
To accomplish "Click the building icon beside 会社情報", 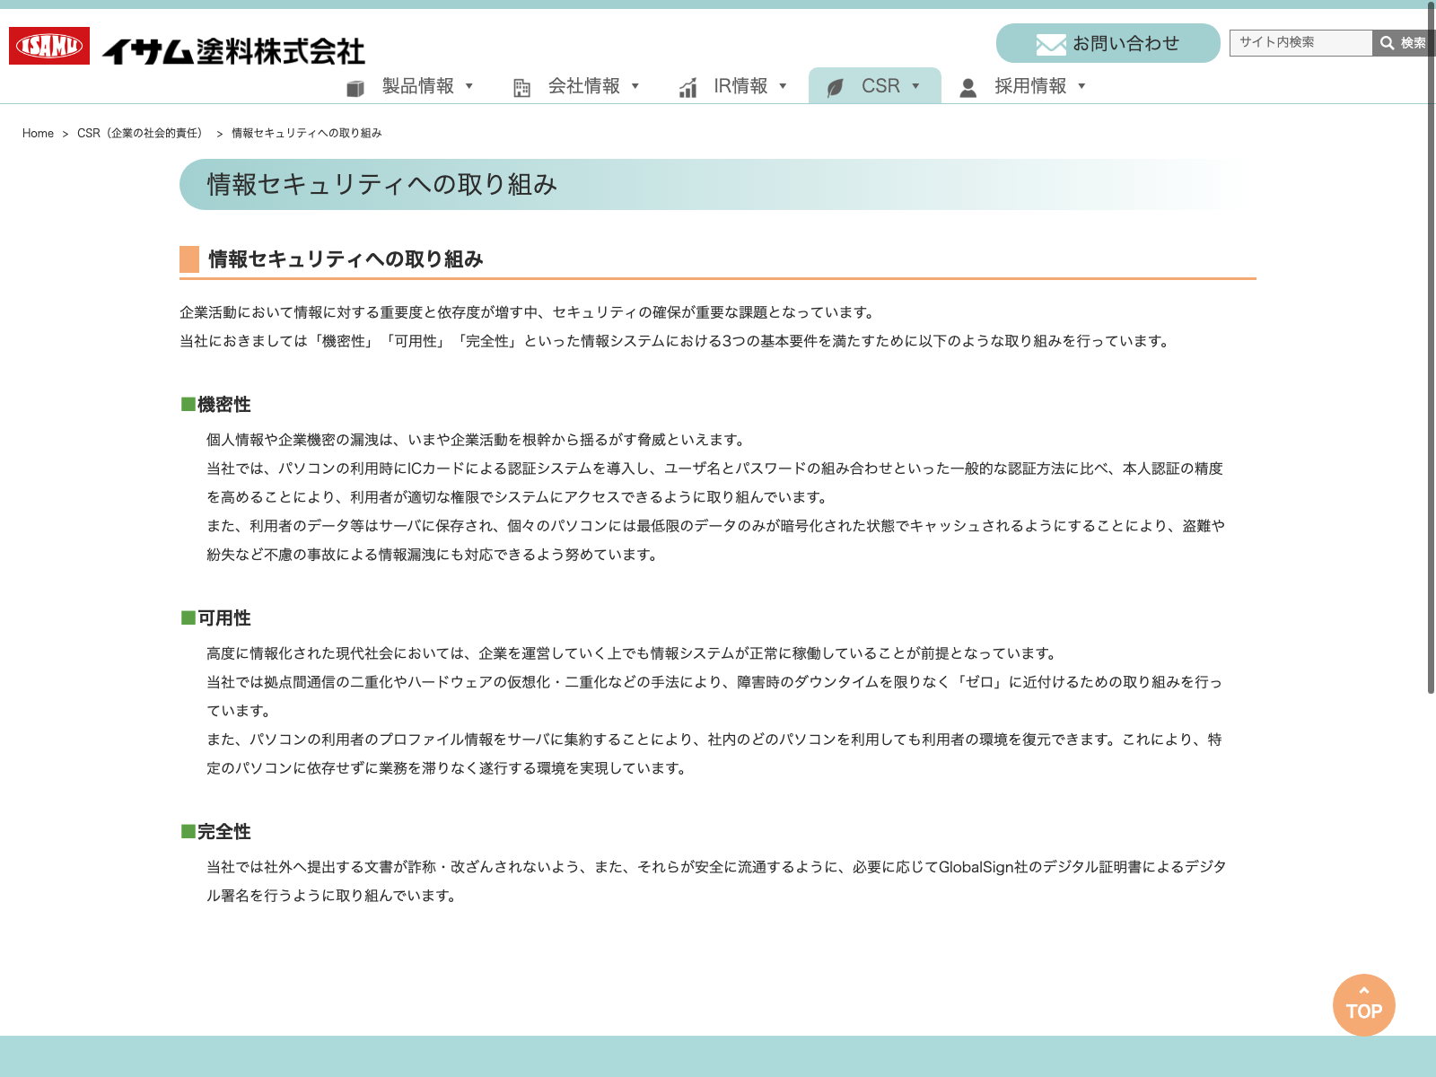I will (521, 88).
